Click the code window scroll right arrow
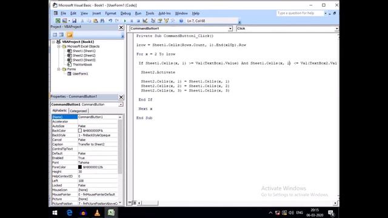Viewport: 388px width, 218px height. 335,203
